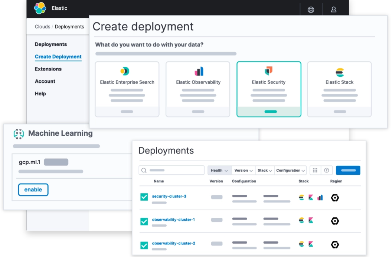Click the blue button in Deployments toolbar
Viewport: 392px width, 257px height.
348,170
